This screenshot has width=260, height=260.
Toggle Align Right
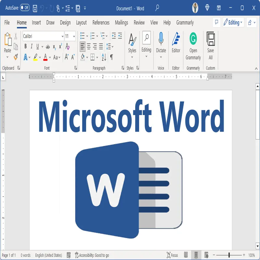95,46
